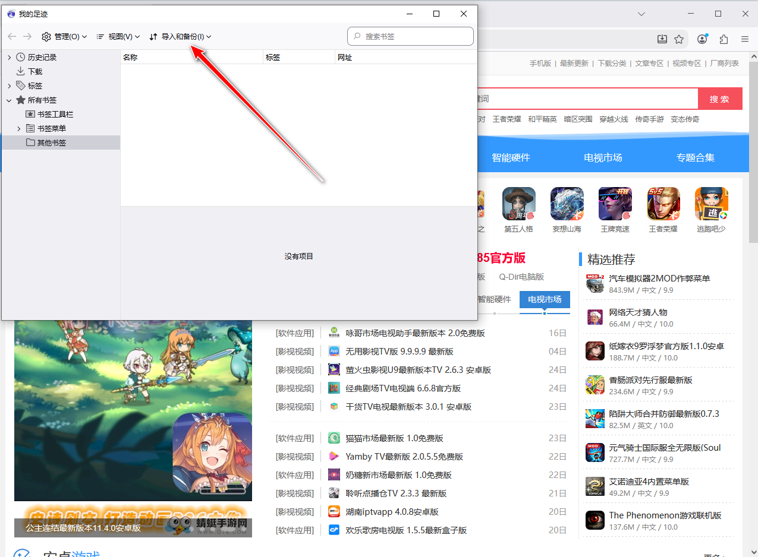Click the 王牌竞速 game icon
758x557 pixels.
coord(615,204)
